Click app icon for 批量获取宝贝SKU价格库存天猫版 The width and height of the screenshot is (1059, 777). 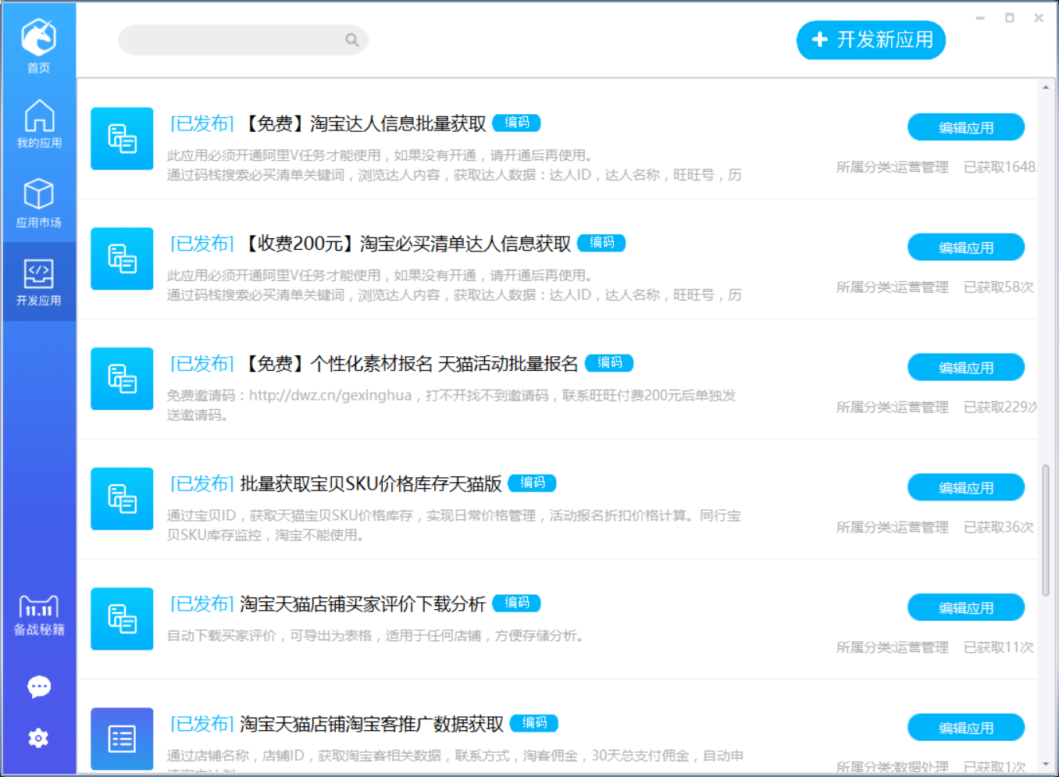click(x=122, y=499)
